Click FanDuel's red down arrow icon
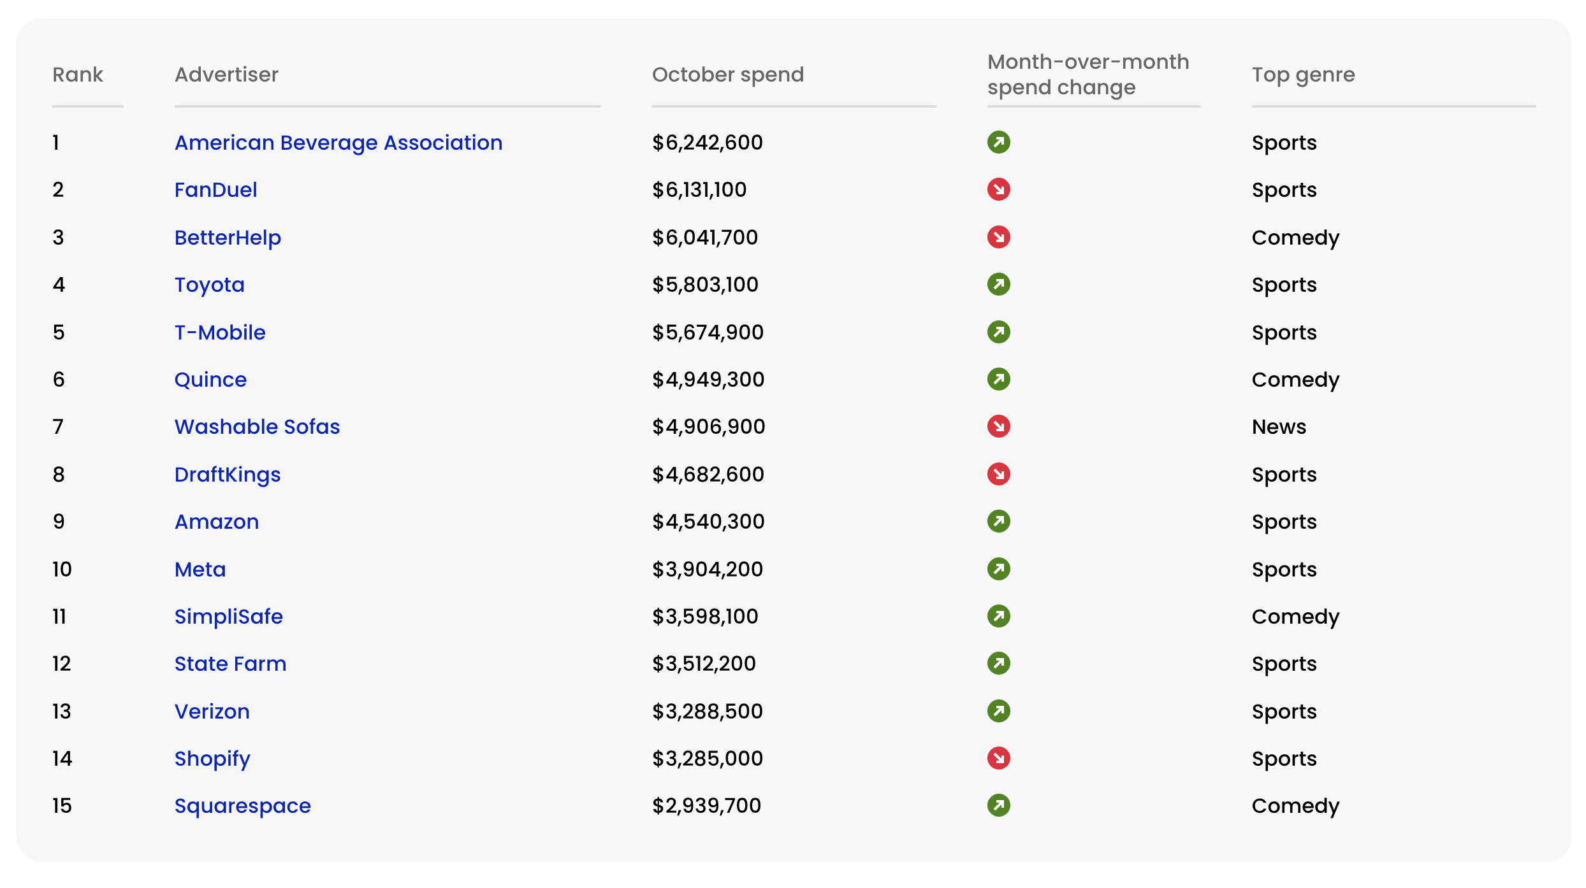Image resolution: width=1586 pixels, height=888 pixels. [x=998, y=189]
